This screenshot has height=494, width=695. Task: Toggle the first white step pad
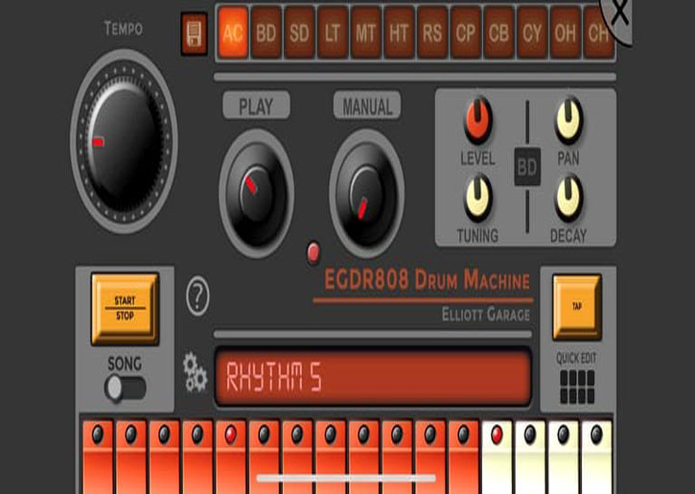497,457
